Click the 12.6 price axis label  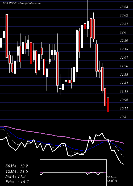pyautogui.click(x=123, y=32)
